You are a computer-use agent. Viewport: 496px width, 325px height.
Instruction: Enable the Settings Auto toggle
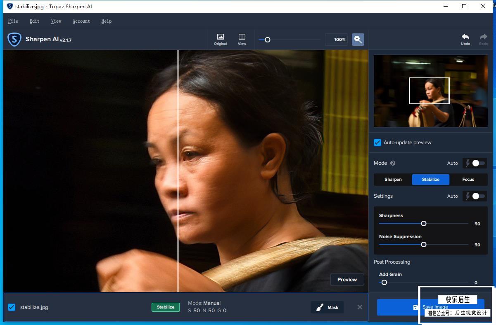(x=475, y=196)
